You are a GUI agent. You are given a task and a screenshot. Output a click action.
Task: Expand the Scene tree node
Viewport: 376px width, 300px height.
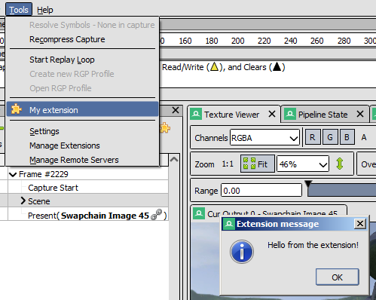[23, 201]
